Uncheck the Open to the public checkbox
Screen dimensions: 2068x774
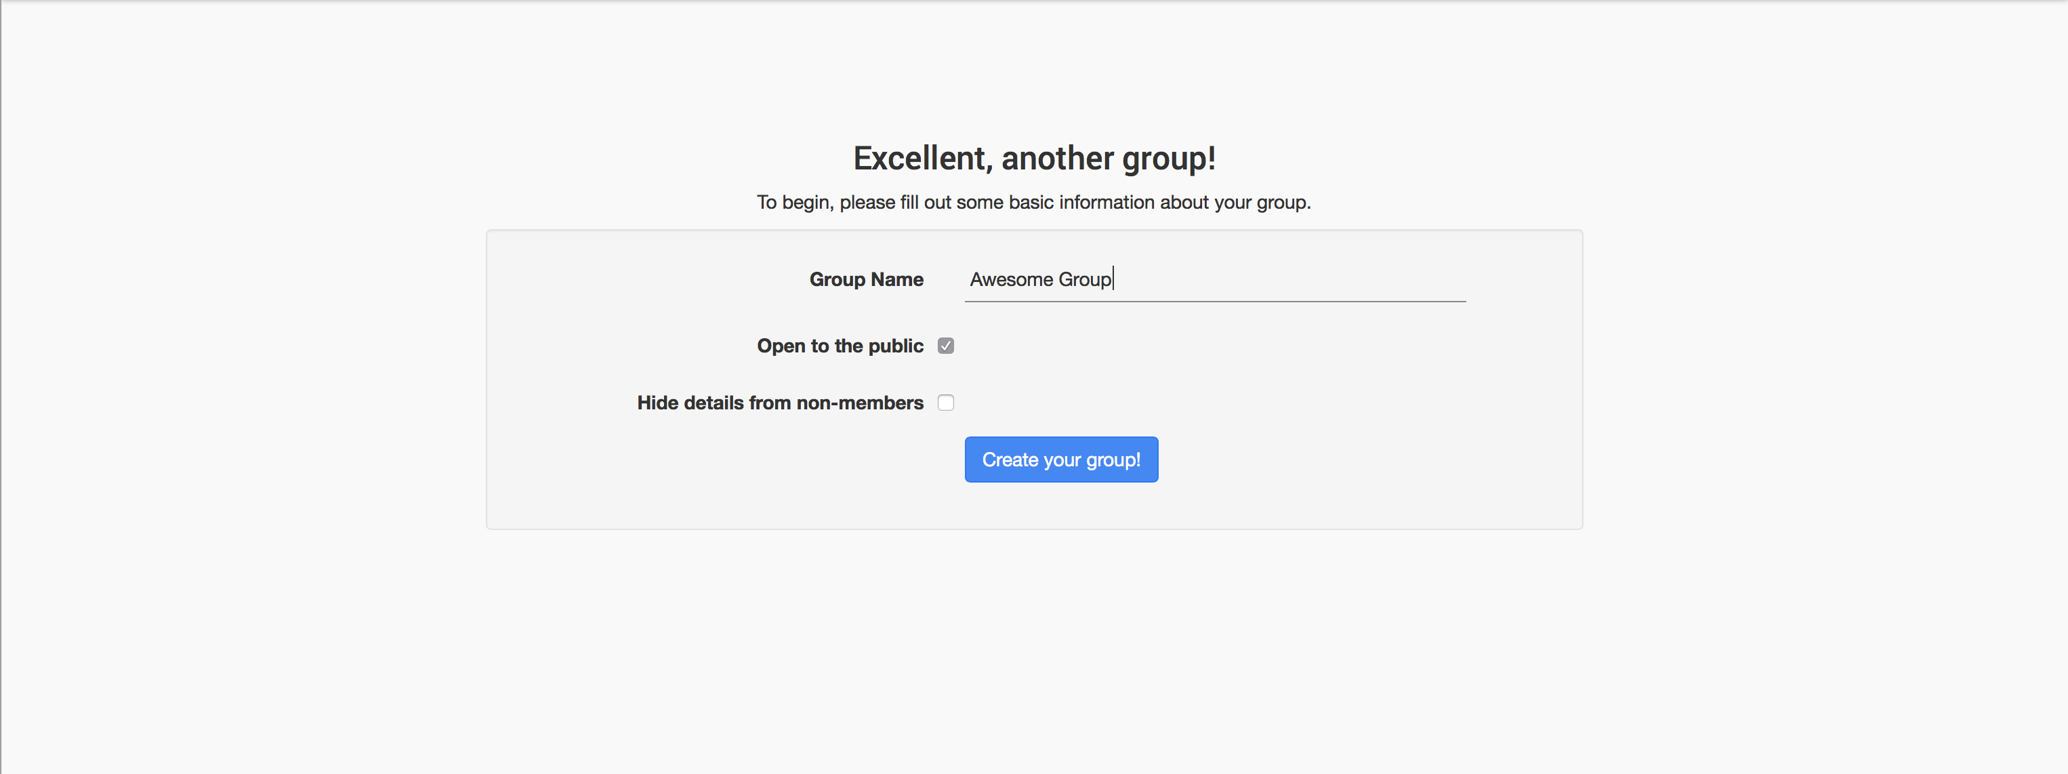(x=946, y=346)
